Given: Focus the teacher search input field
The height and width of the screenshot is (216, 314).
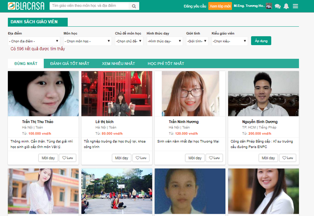Looking at the screenshot, I should tap(89, 6).
